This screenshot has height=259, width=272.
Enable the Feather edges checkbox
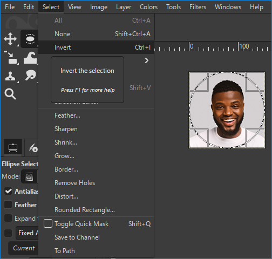(x=8, y=205)
